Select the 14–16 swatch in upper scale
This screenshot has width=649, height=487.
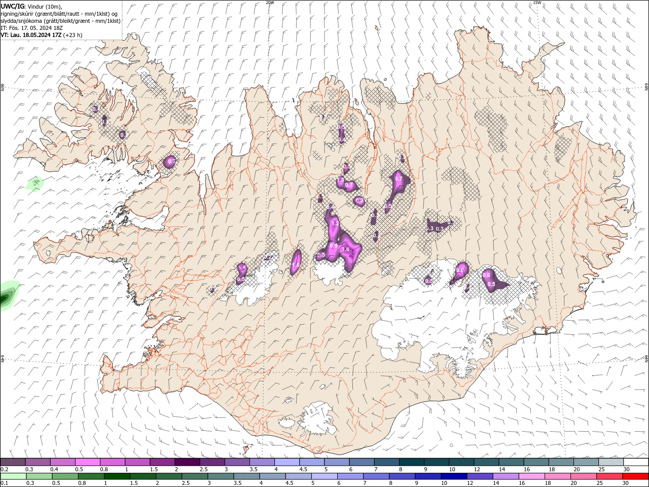[x=511, y=462]
